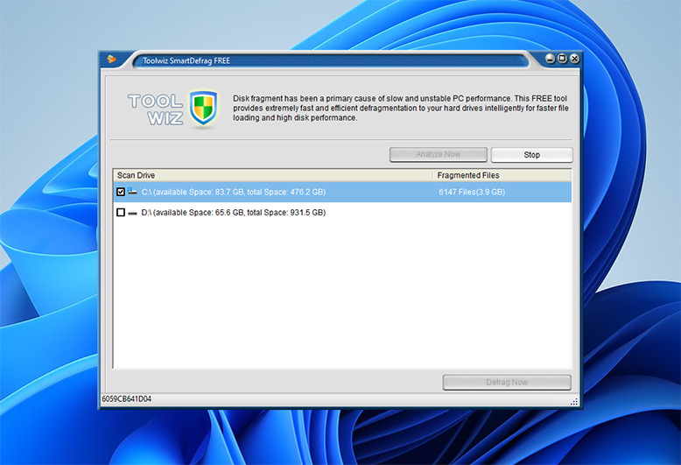This screenshot has height=465, width=681.
Task: Check the D:\ drive checkbox
Action: tap(121, 213)
